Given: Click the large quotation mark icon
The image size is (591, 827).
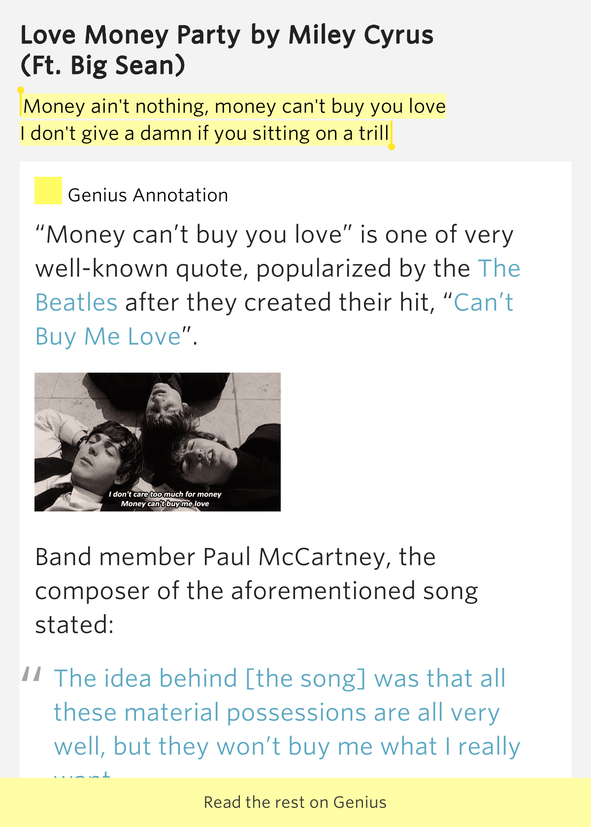Looking at the screenshot, I should tap(32, 674).
